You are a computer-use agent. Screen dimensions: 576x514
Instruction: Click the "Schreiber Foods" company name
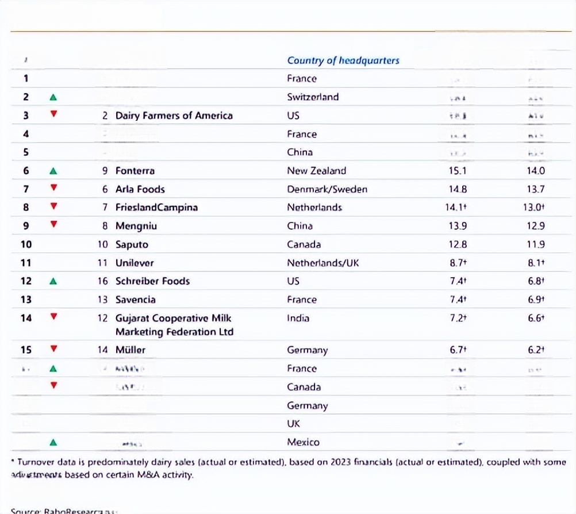pos(152,281)
